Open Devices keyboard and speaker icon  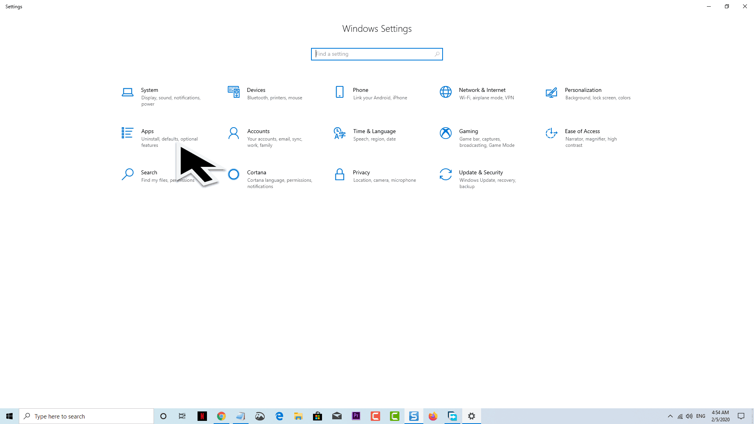tap(234, 92)
